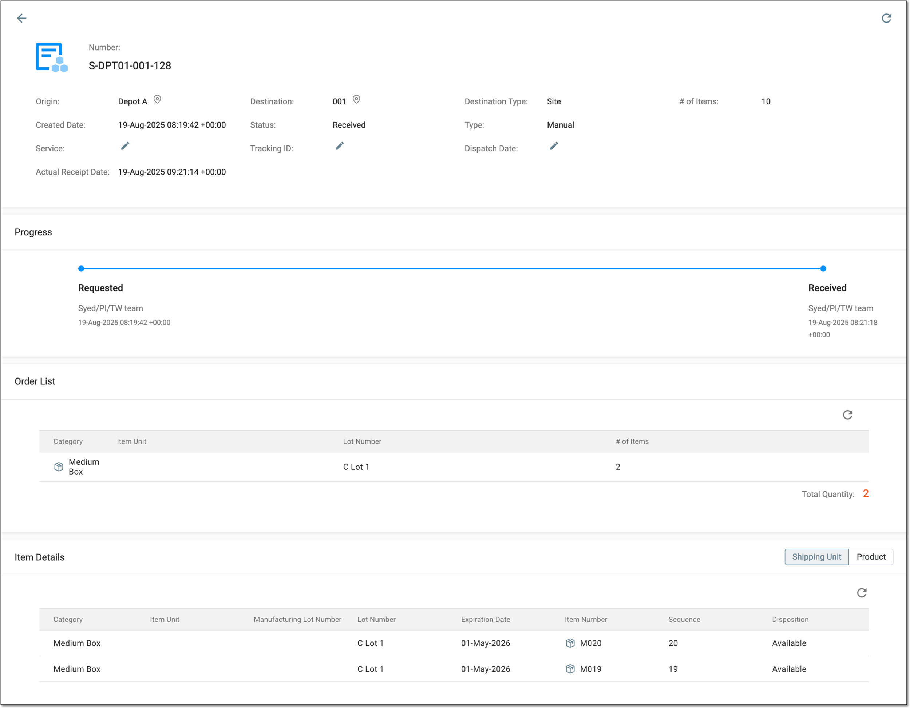Edit the Tracking ID with pencil icon
This screenshot has width=910, height=708.
tap(340, 146)
